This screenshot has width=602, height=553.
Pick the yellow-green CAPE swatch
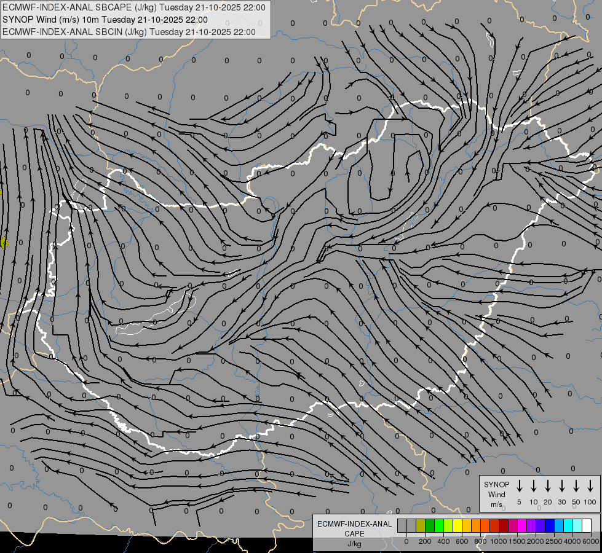[x=448, y=525]
